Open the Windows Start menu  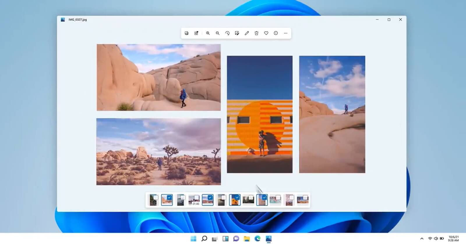(x=193, y=239)
